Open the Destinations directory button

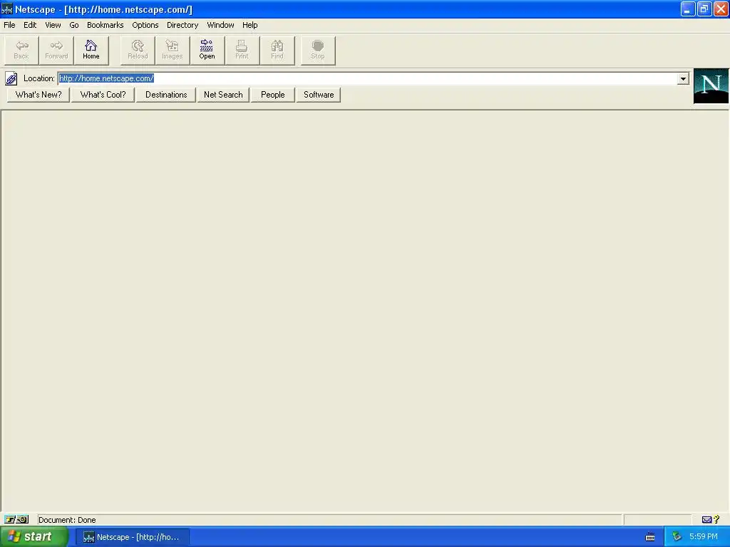166,95
